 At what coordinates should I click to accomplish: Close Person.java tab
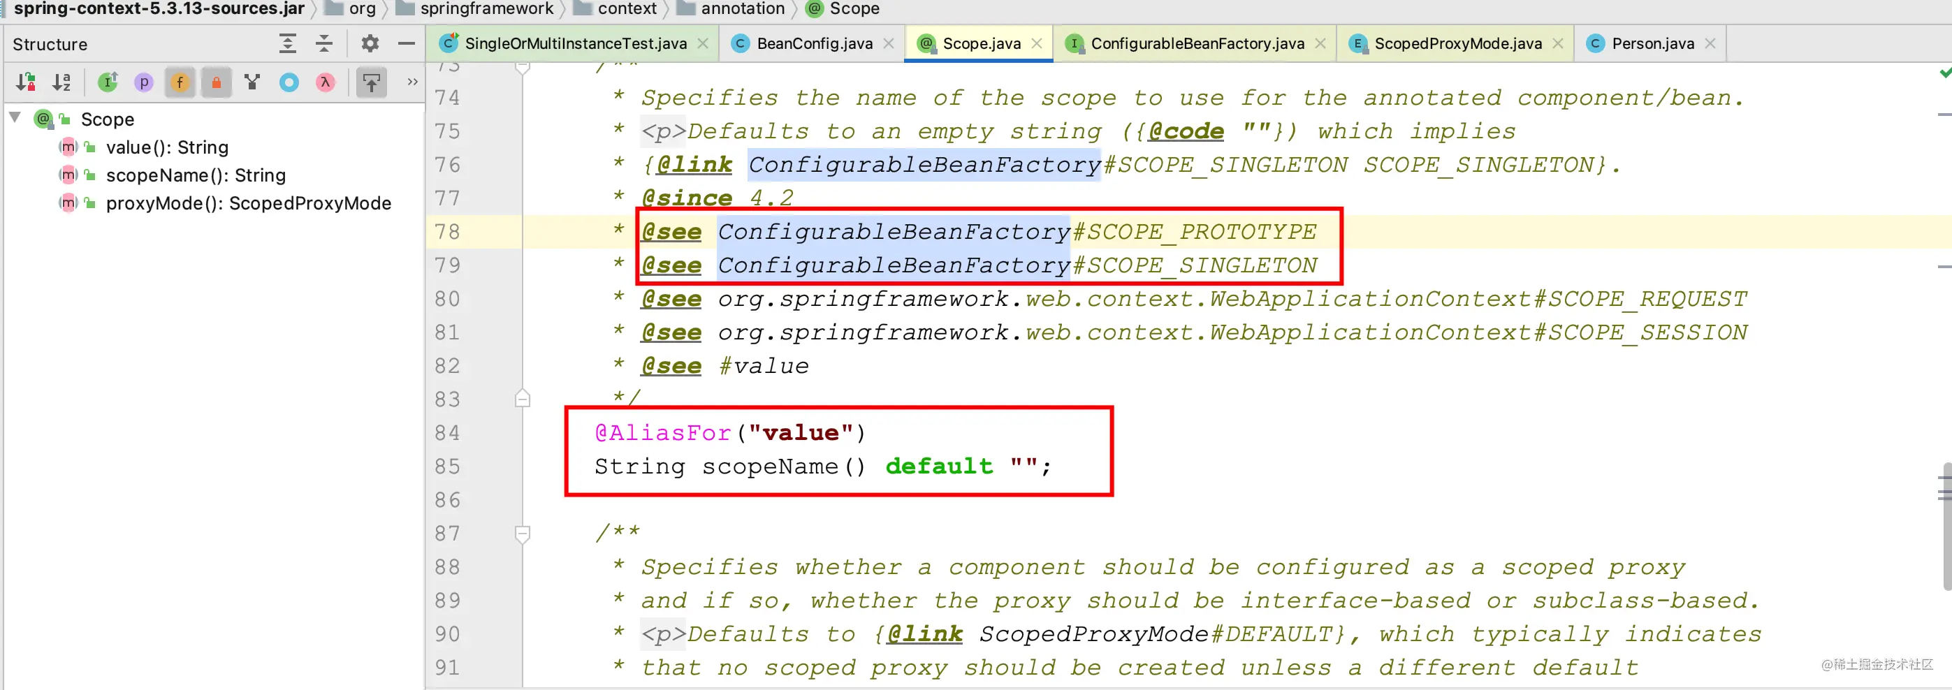(1710, 43)
